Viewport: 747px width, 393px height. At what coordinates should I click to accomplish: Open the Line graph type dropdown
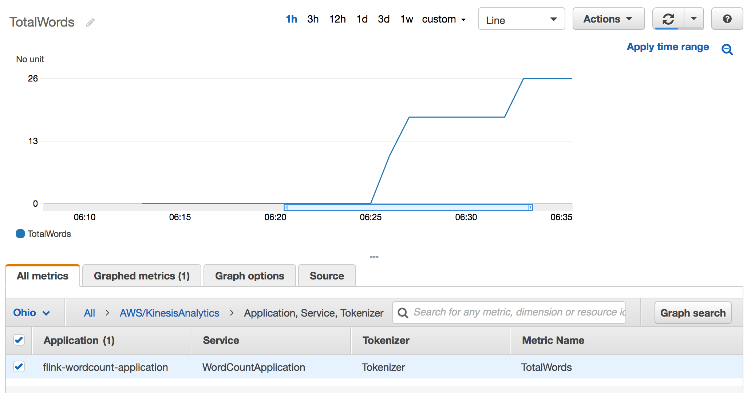[x=521, y=19]
